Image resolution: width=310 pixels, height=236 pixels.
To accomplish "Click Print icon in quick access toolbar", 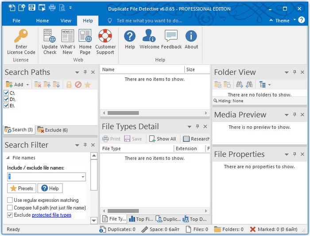I will tap(52, 8).
